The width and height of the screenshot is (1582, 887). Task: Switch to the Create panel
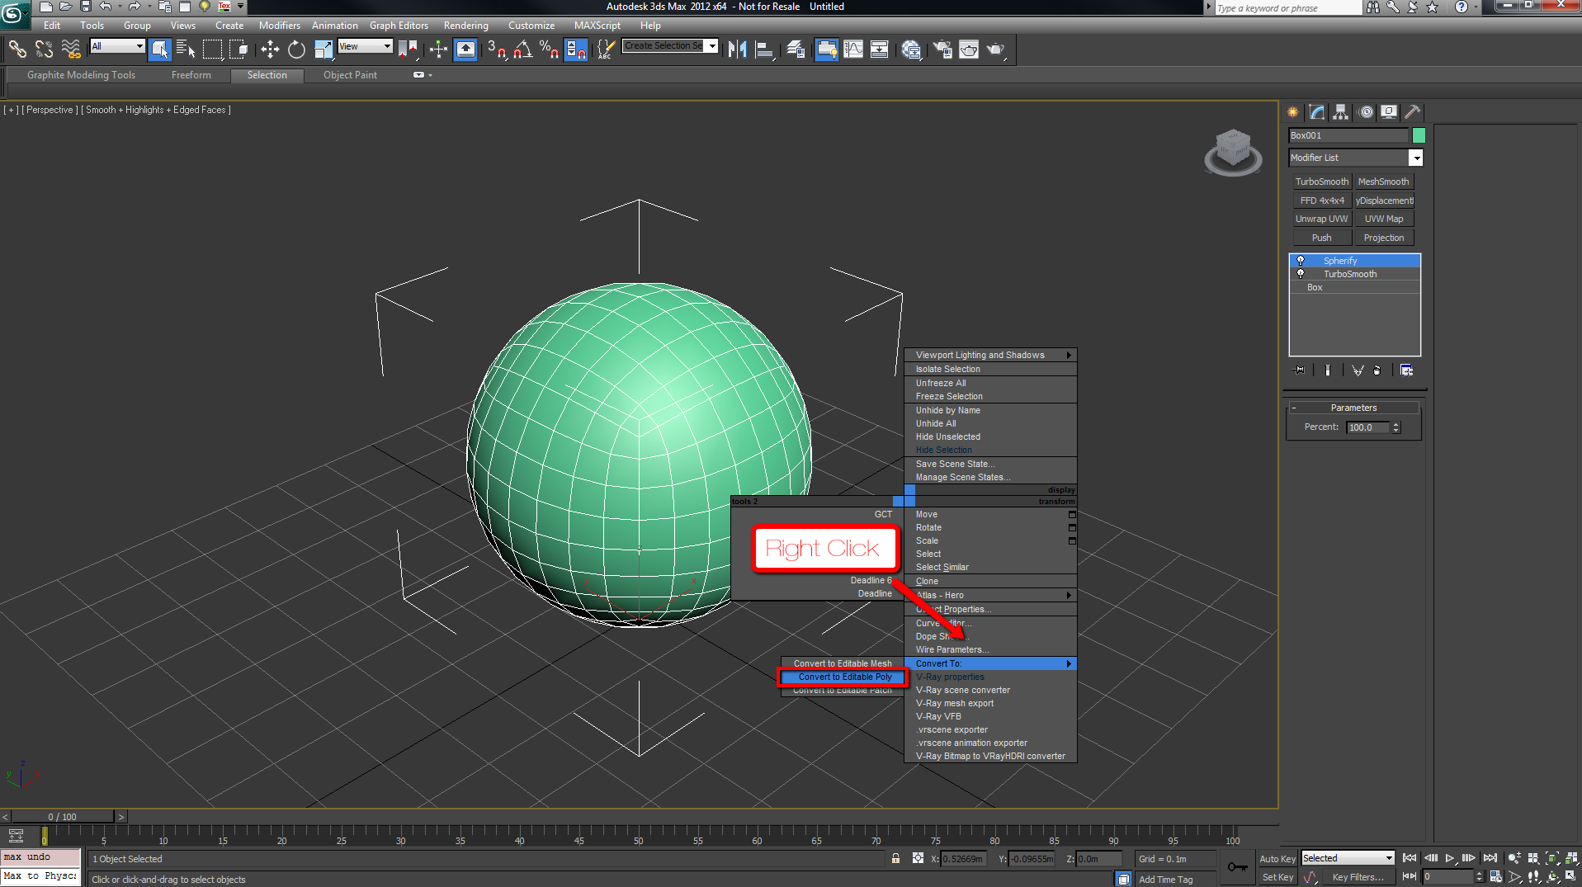1293,112
